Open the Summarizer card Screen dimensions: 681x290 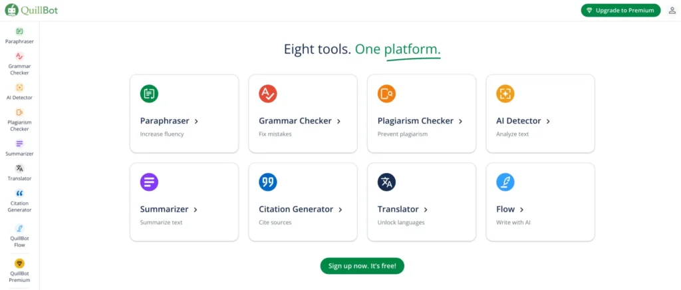coord(184,202)
